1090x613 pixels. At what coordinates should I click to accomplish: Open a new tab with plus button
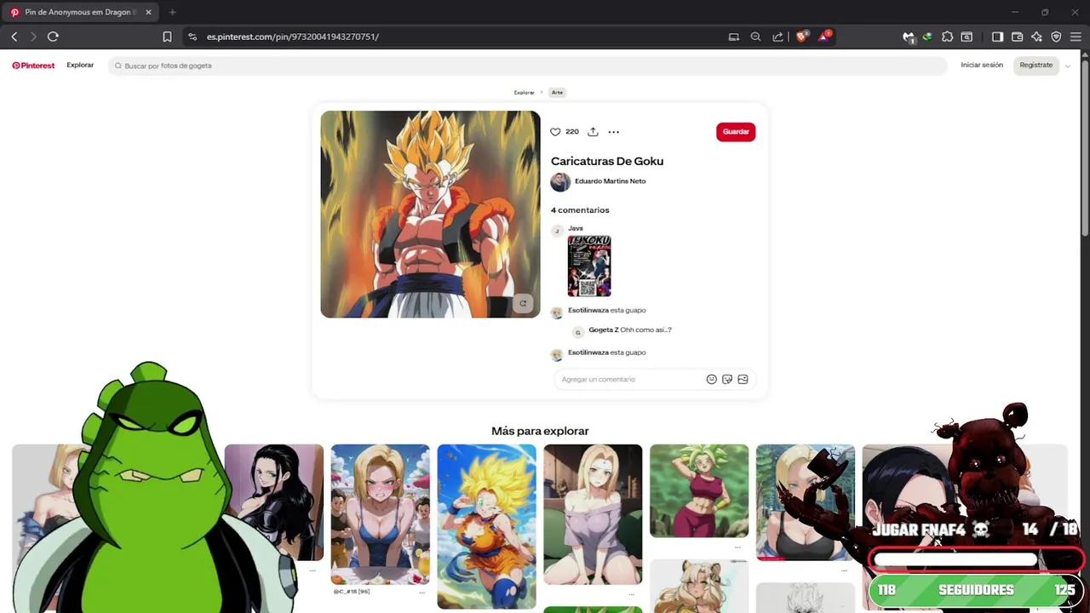(x=172, y=12)
